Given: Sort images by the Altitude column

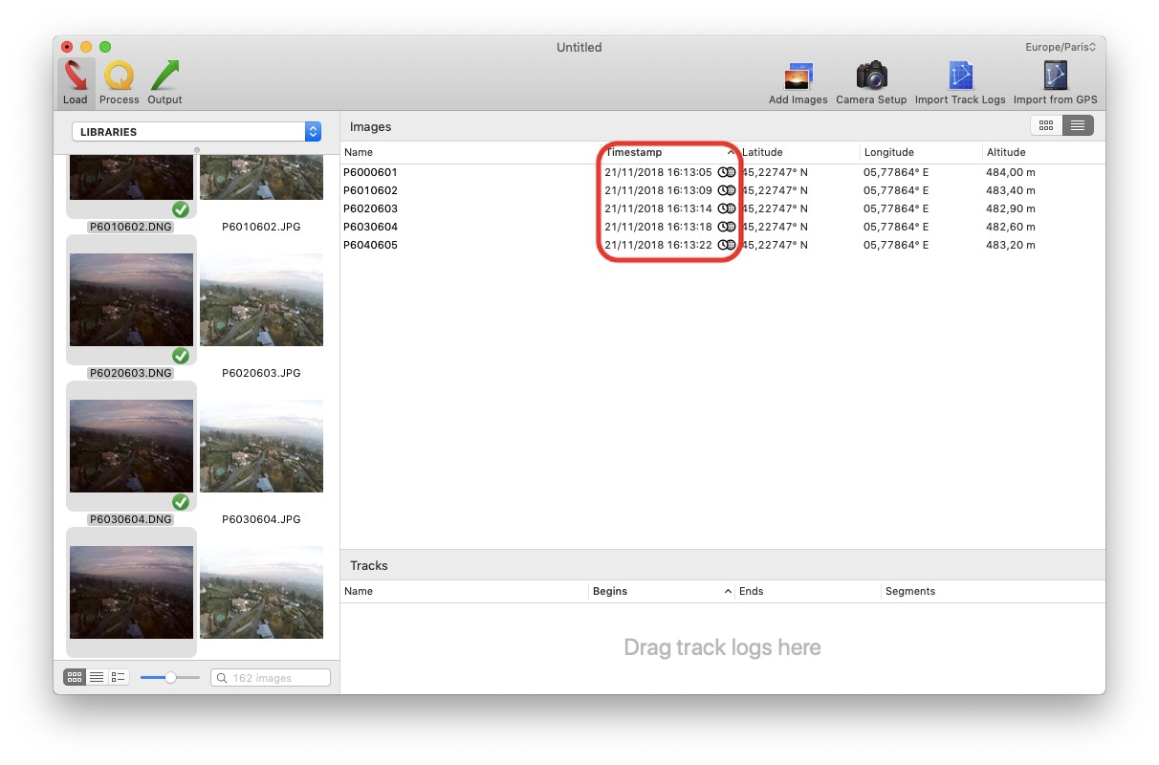Looking at the screenshot, I should coord(1006,152).
